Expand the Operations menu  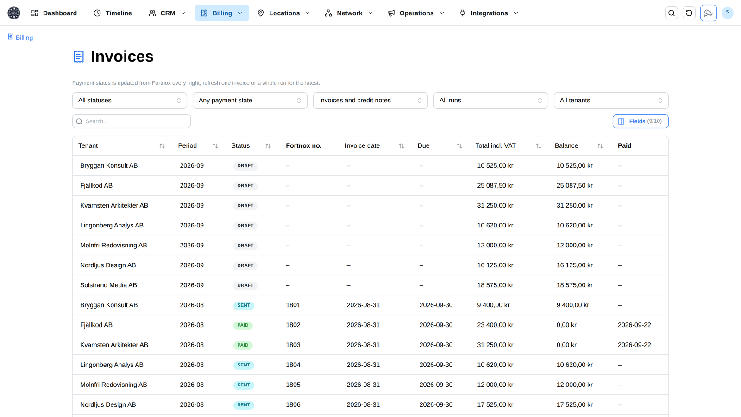tap(416, 13)
